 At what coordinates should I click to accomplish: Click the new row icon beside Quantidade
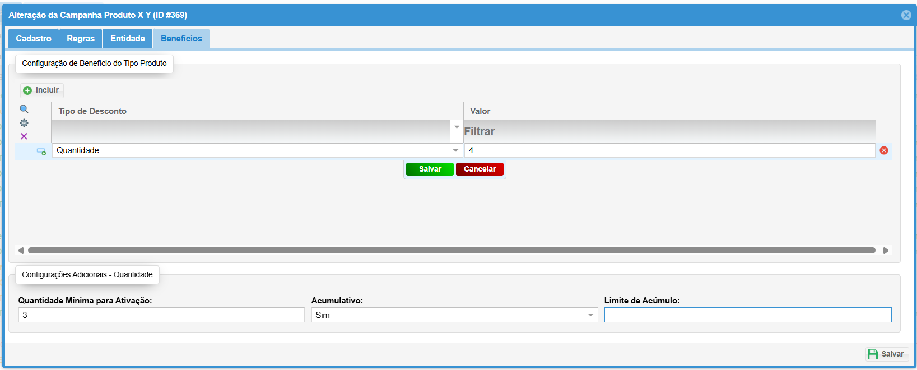41,151
